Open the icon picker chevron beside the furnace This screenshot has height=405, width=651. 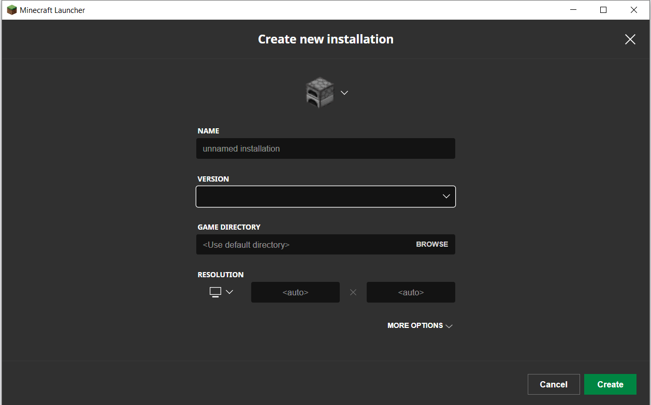click(x=344, y=93)
